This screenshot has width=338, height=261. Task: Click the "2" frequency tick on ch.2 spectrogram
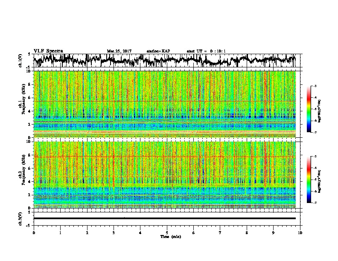30,195
